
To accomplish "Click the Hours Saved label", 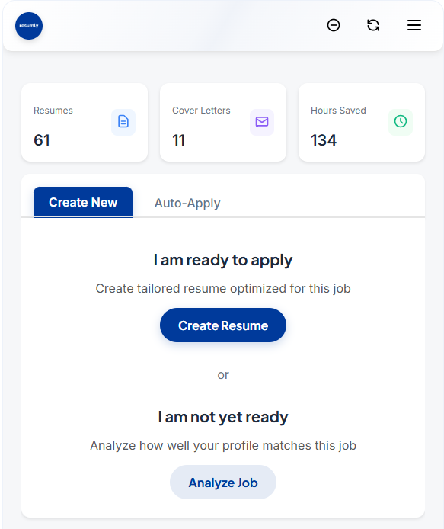I will click(x=338, y=111).
